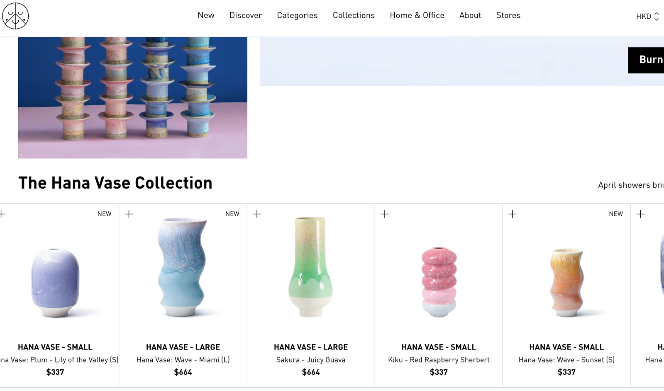This screenshot has height=391, width=664.
Task: Click plus icon on the rightmost partial card
Action: tap(640, 214)
